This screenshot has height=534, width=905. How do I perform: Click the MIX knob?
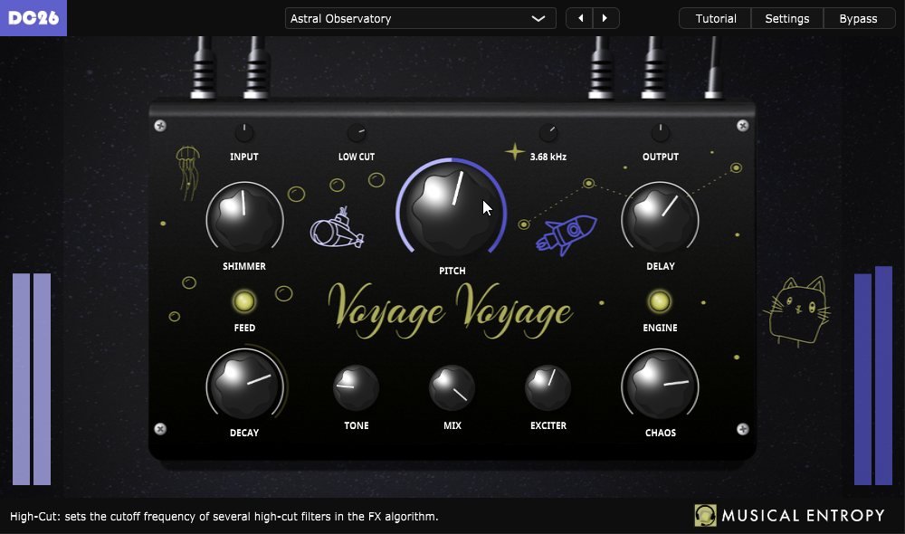[452, 387]
